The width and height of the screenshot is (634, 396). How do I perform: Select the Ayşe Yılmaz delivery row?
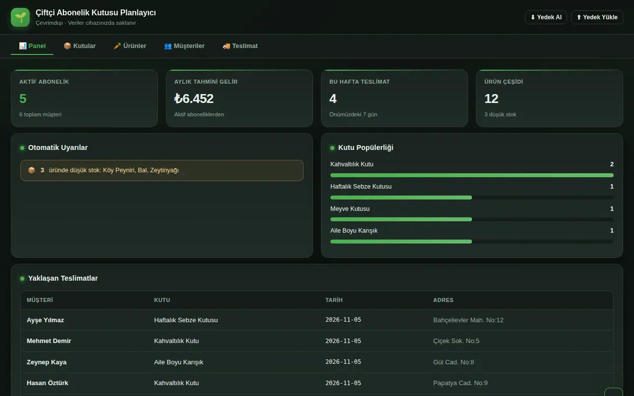(317, 320)
